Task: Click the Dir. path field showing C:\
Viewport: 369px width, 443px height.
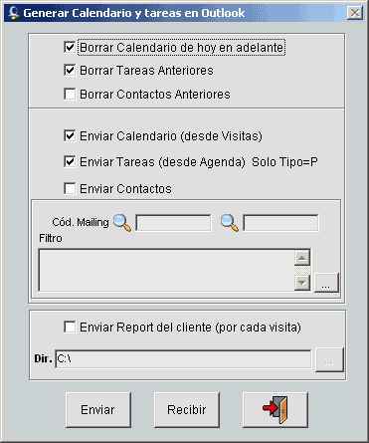Action: 183,359
